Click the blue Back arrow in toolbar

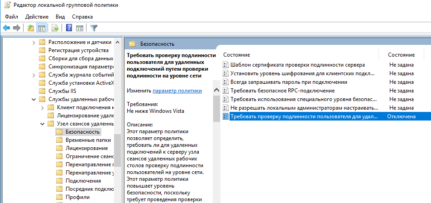pyautogui.click(x=6, y=28)
